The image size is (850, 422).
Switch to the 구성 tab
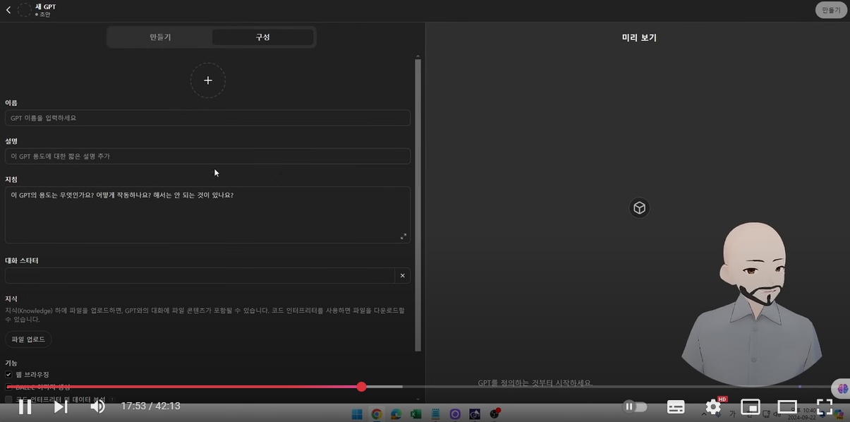coord(262,37)
